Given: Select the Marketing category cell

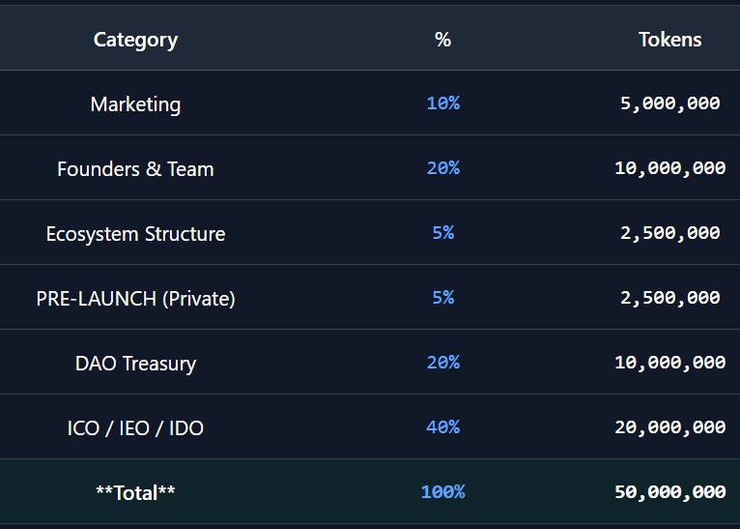Looking at the screenshot, I should 135,103.
